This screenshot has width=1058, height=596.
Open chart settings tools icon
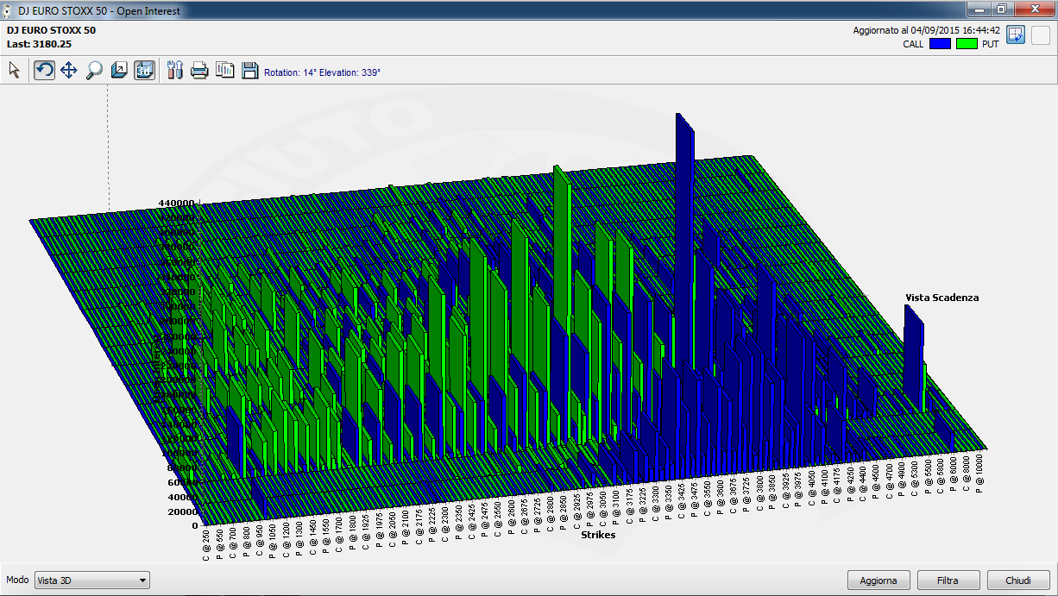tap(175, 71)
